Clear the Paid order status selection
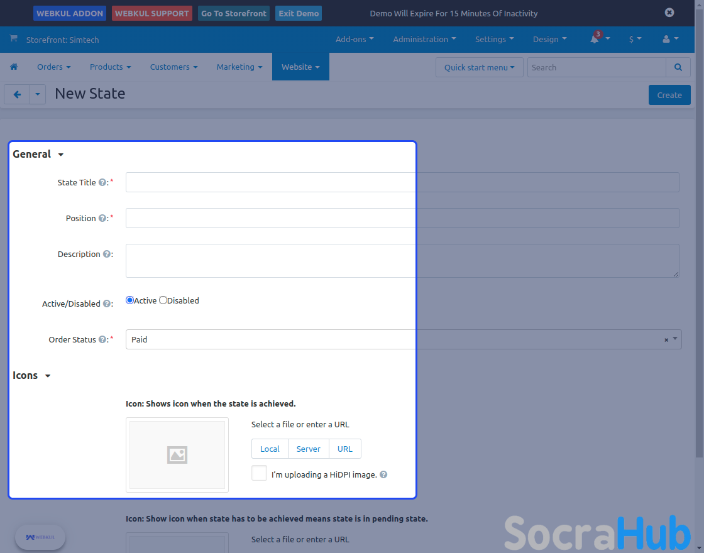 click(666, 340)
